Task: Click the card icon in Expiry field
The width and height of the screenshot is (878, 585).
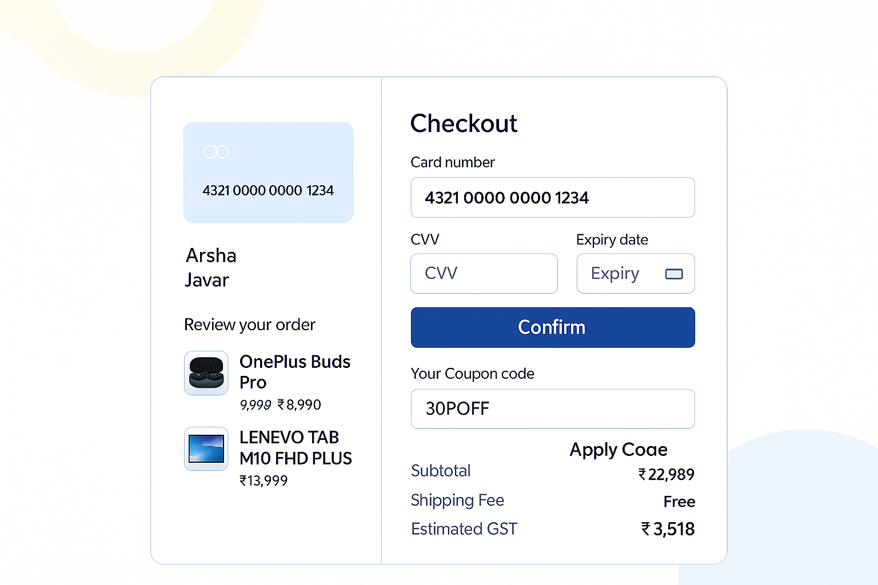Action: (674, 274)
